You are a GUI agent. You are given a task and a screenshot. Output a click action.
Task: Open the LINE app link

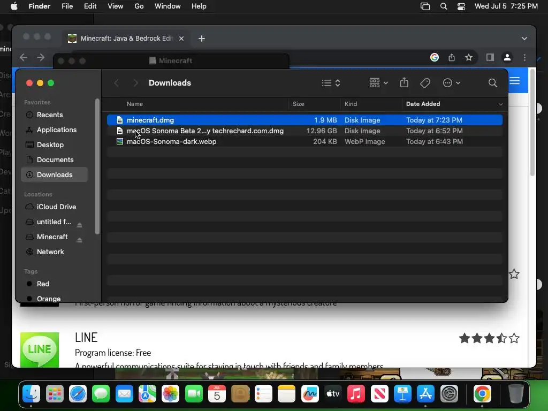click(x=86, y=337)
